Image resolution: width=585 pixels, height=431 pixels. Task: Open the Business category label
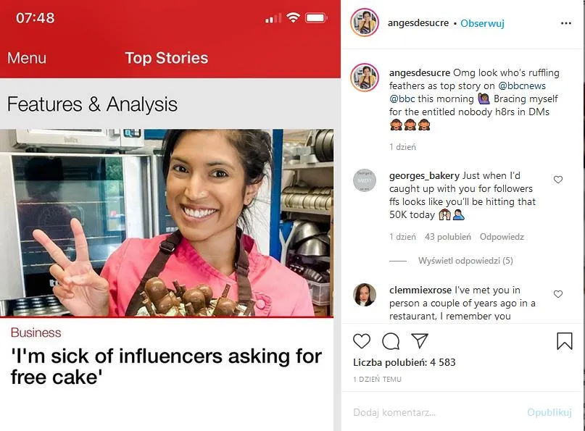click(x=36, y=332)
